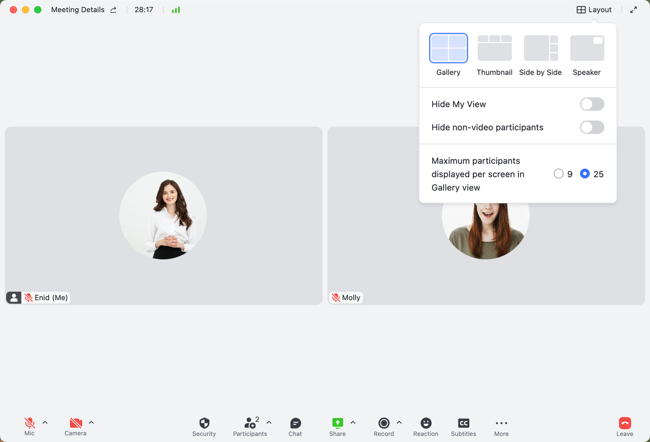Image resolution: width=650 pixels, height=442 pixels.
Task: Choose the Thumbnail layout option
Action: [x=494, y=48]
